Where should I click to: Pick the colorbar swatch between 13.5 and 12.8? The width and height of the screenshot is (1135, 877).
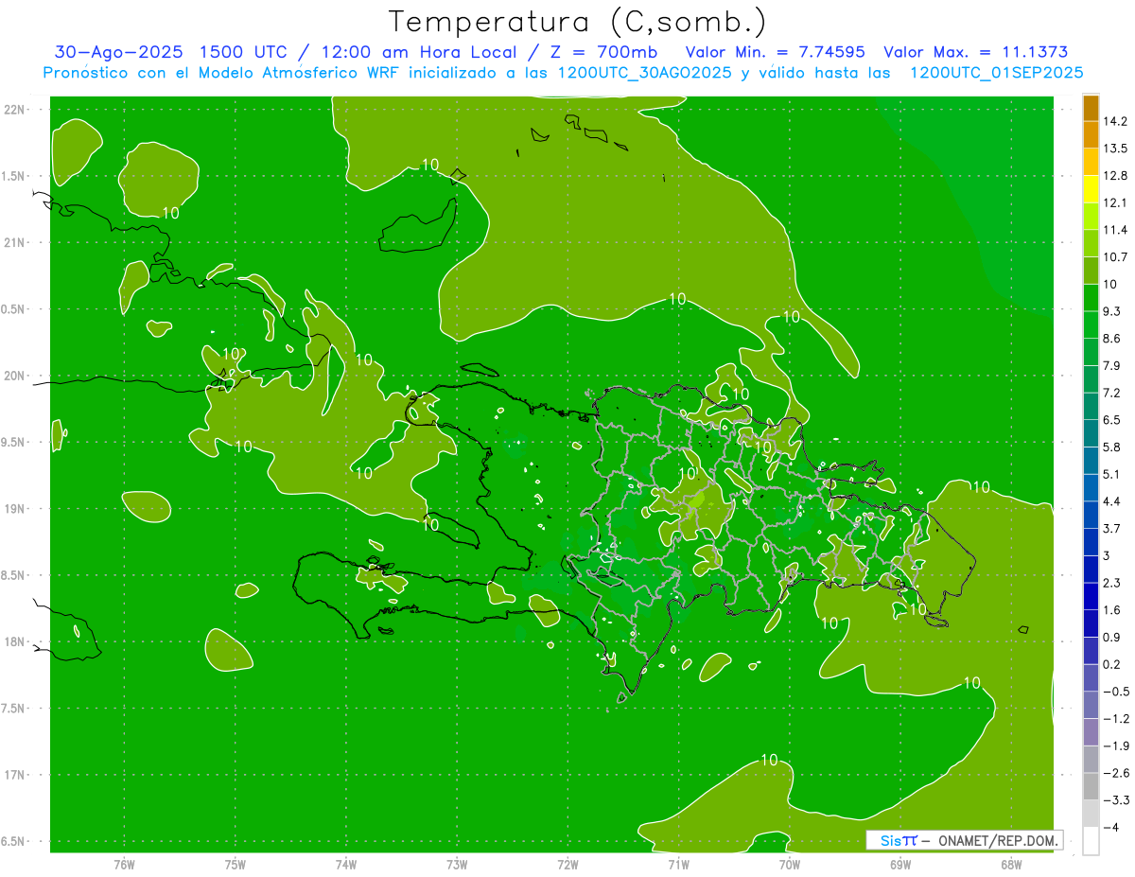pos(1091,162)
